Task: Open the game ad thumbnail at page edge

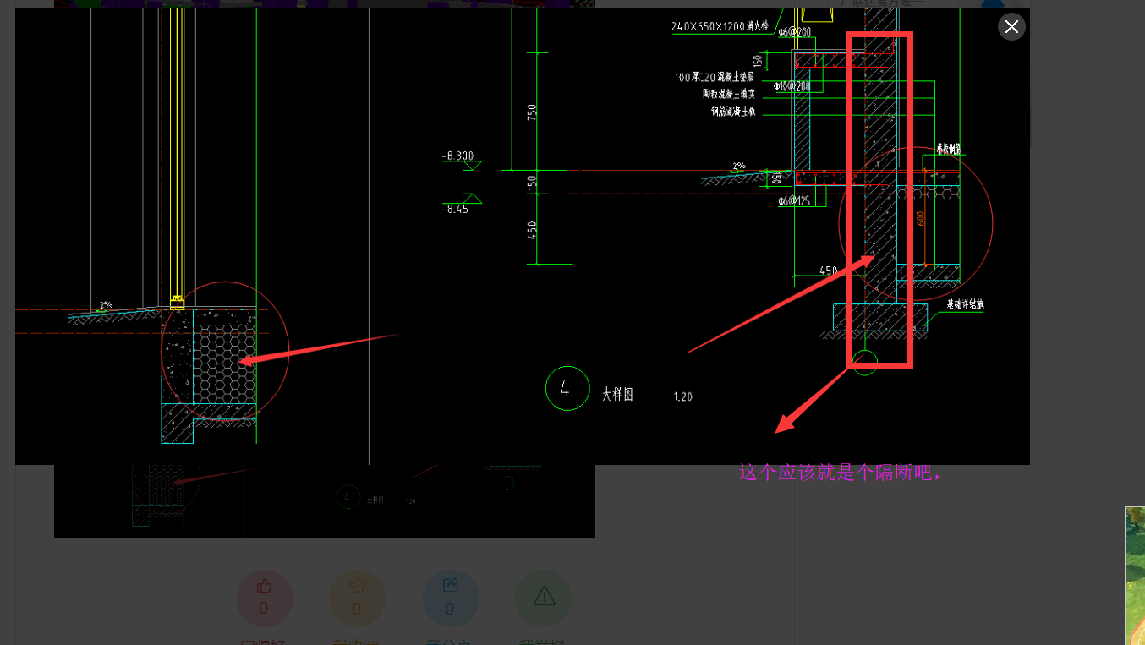Action: click(1135, 575)
